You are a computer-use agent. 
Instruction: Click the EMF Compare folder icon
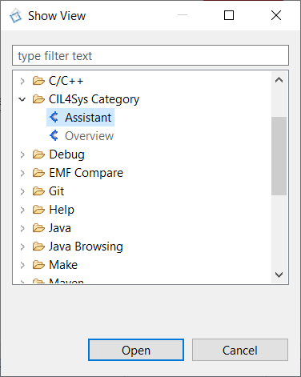pyautogui.click(x=38, y=173)
